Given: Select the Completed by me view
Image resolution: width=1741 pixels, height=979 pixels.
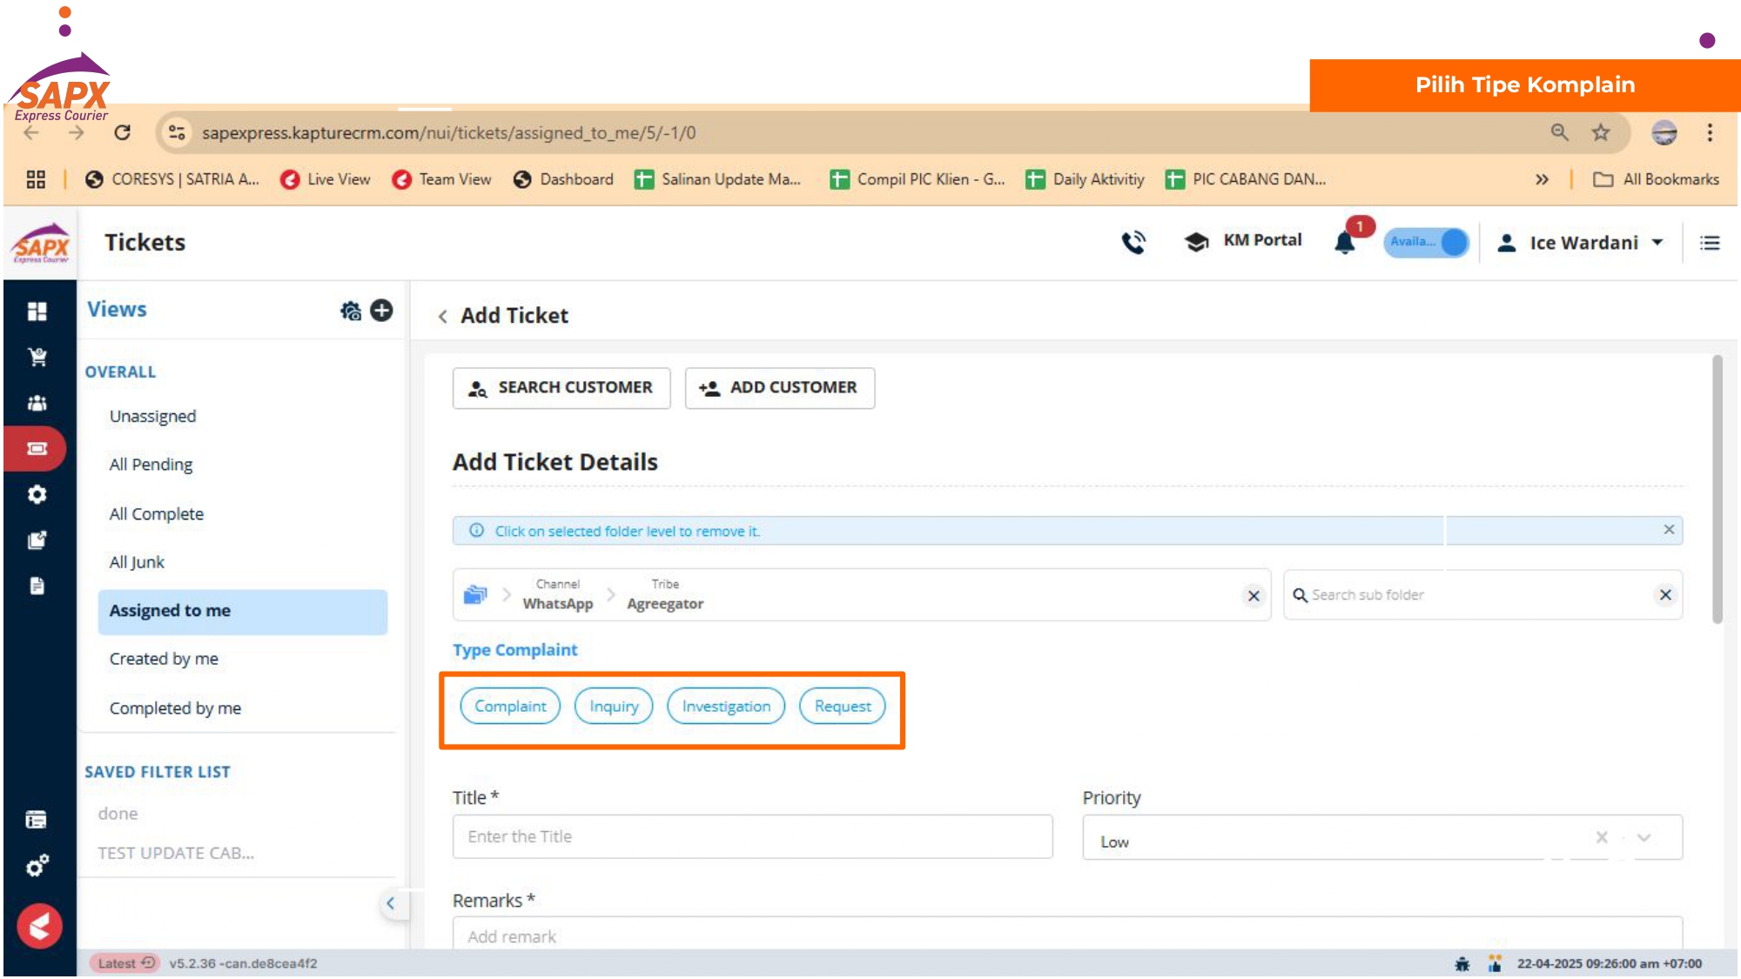Looking at the screenshot, I should [x=175, y=708].
